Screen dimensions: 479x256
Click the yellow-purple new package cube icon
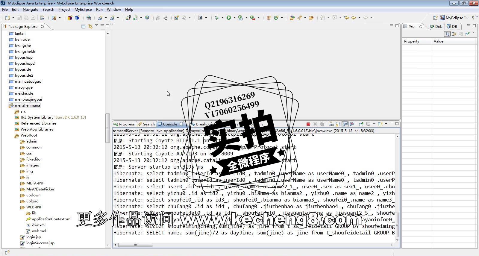click(x=70, y=18)
